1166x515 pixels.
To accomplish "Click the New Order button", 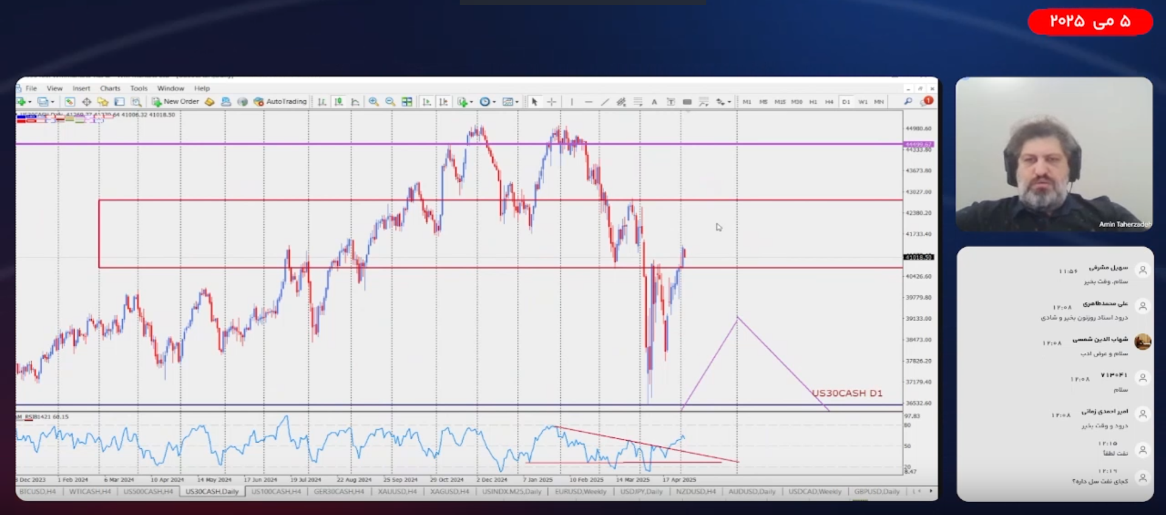I will (x=176, y=101).
